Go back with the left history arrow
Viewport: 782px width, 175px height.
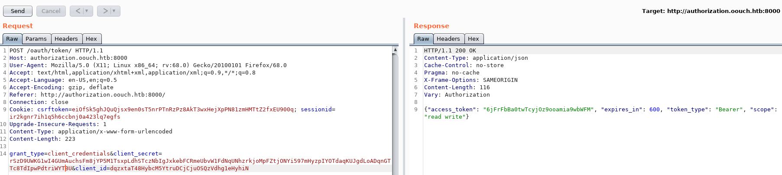pyautogui.click(x=78, y=11)
